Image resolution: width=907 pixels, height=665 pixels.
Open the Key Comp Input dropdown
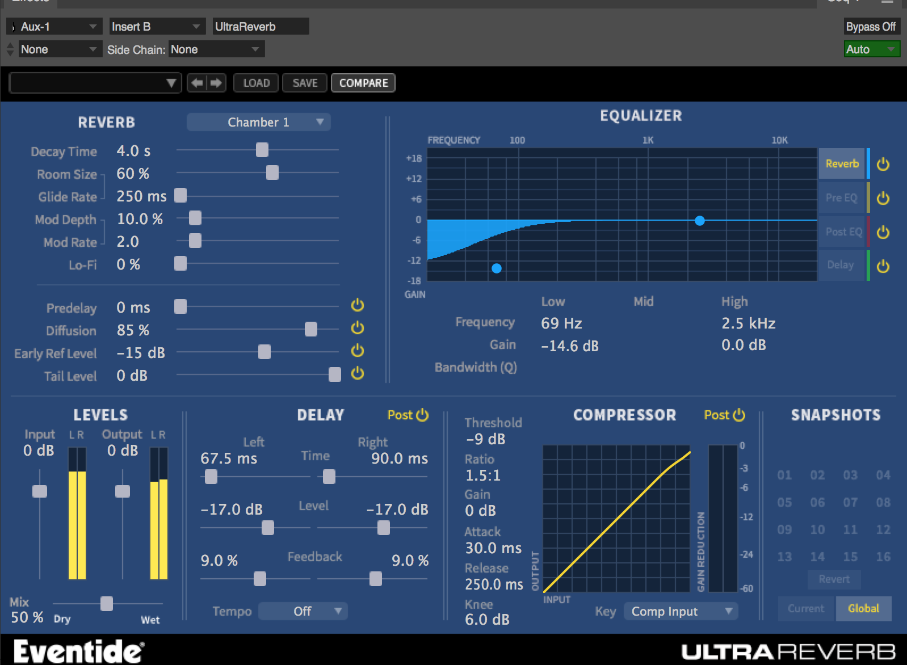(681, 611)
